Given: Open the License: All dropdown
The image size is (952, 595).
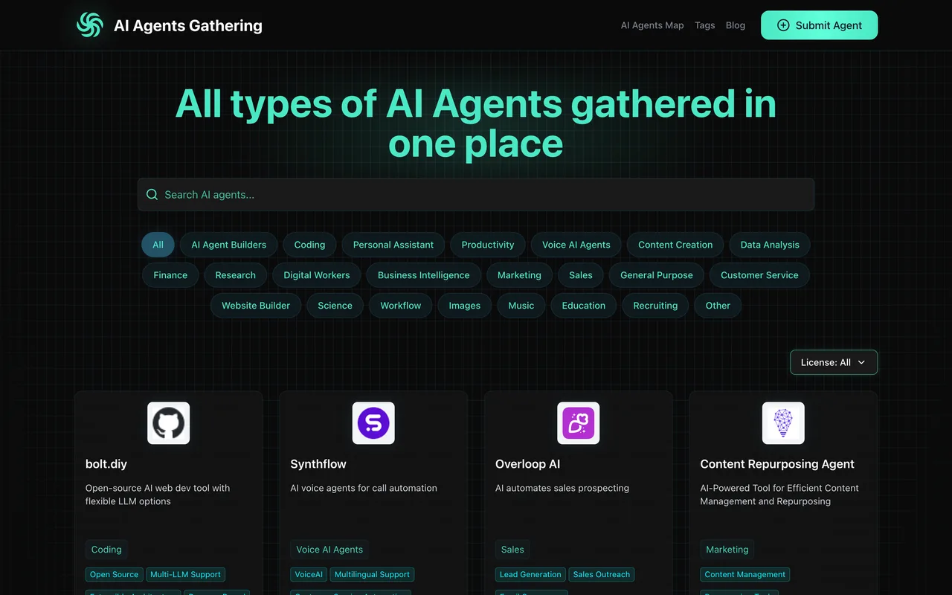Looking at the screenshot, I should click(834, 362).
